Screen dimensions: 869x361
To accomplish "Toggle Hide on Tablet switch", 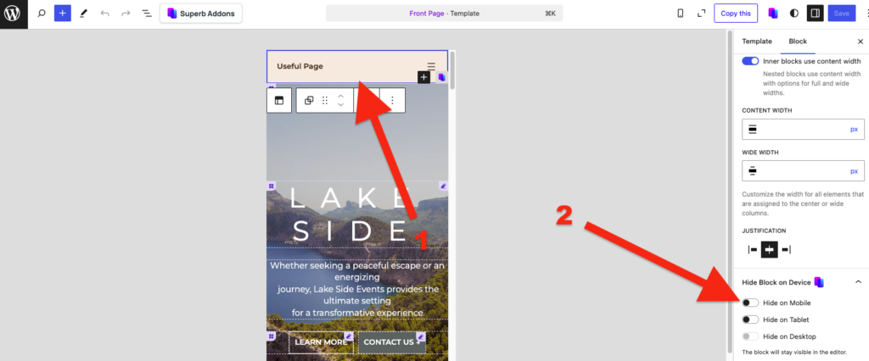I will (x=750, y=319).
